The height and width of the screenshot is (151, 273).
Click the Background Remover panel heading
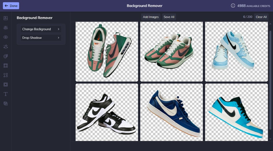[x=34, y=18]
